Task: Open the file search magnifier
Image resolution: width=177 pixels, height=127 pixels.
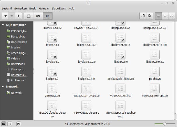Action: tap(150, 16)
